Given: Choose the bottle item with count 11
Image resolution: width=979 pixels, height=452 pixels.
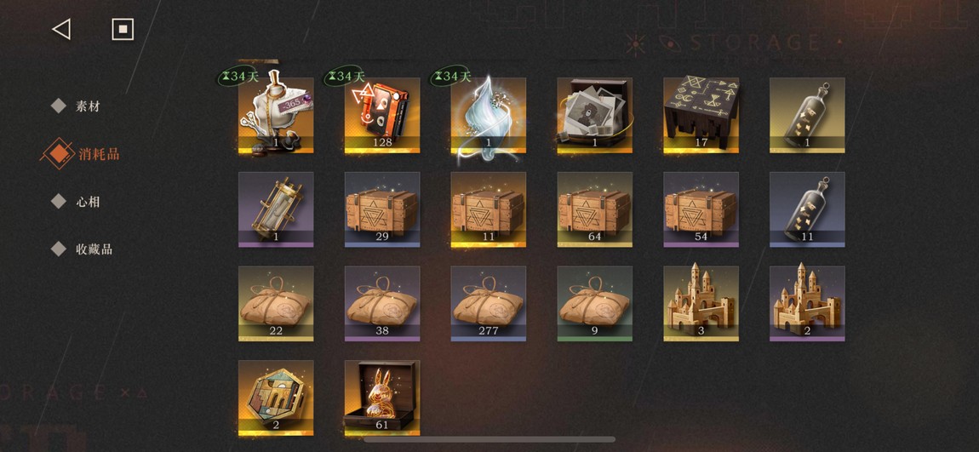Looking at the screenshot, I should (807, 209).
